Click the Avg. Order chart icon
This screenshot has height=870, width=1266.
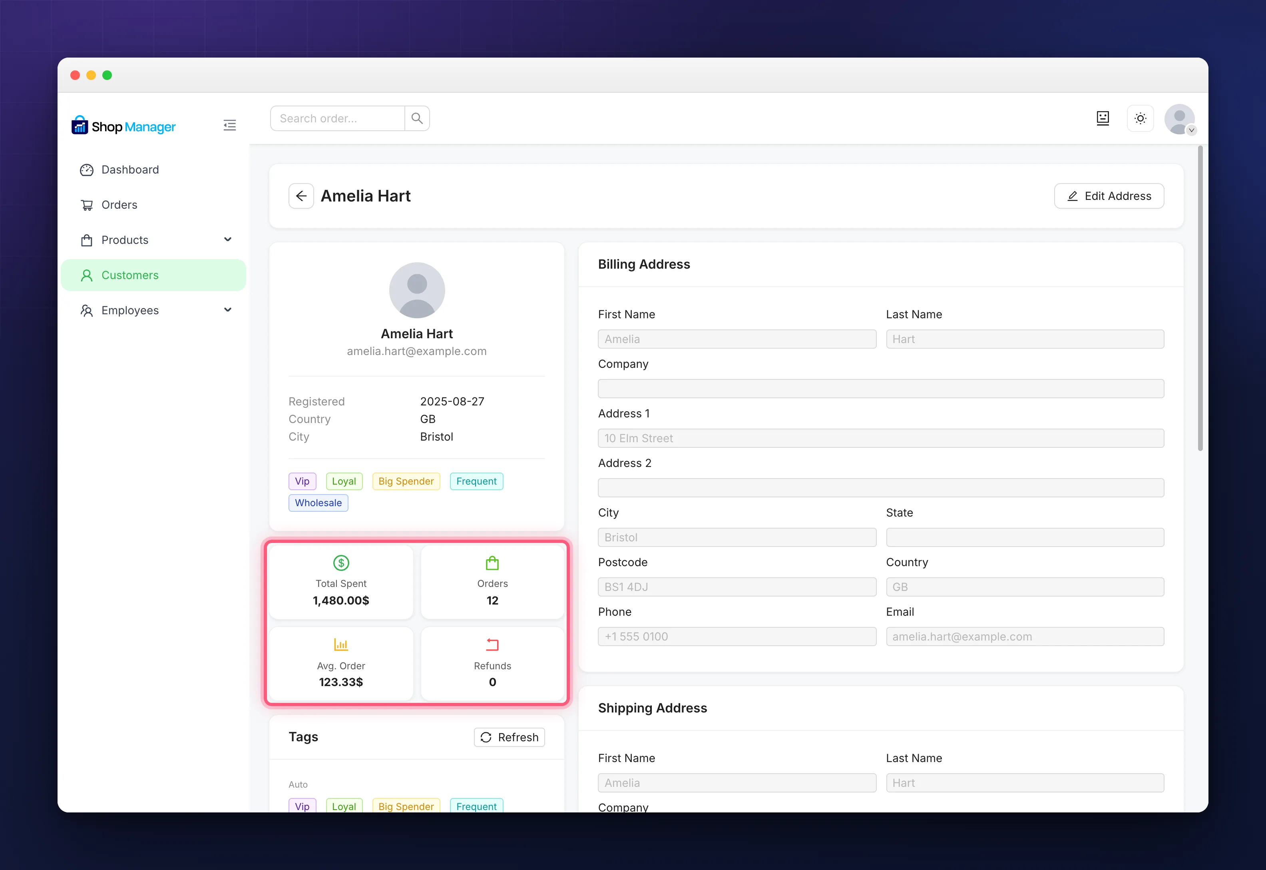[341, 645]
